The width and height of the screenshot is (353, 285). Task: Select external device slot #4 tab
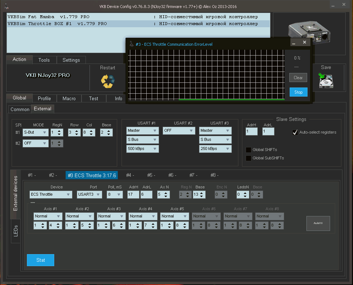(x=130, y=175)
